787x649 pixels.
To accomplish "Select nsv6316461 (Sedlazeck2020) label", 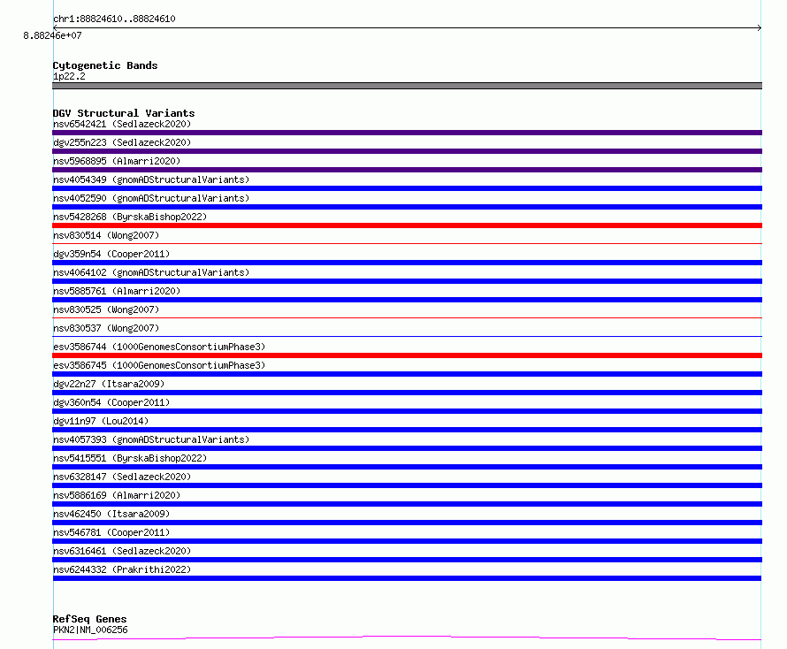I will (x=122, y=551).
